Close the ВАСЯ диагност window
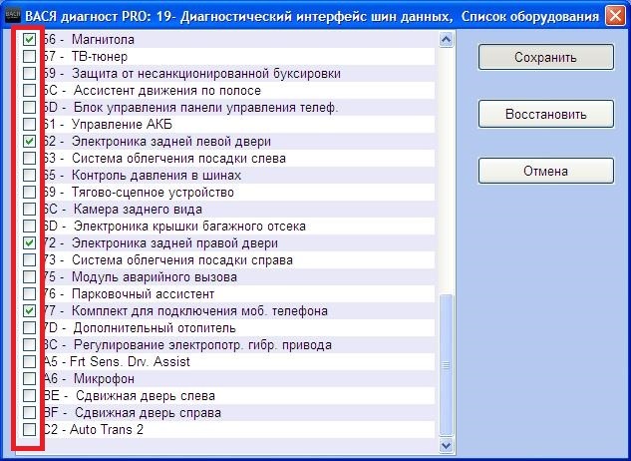Screen dimensions: 631x461 point(616,16)
